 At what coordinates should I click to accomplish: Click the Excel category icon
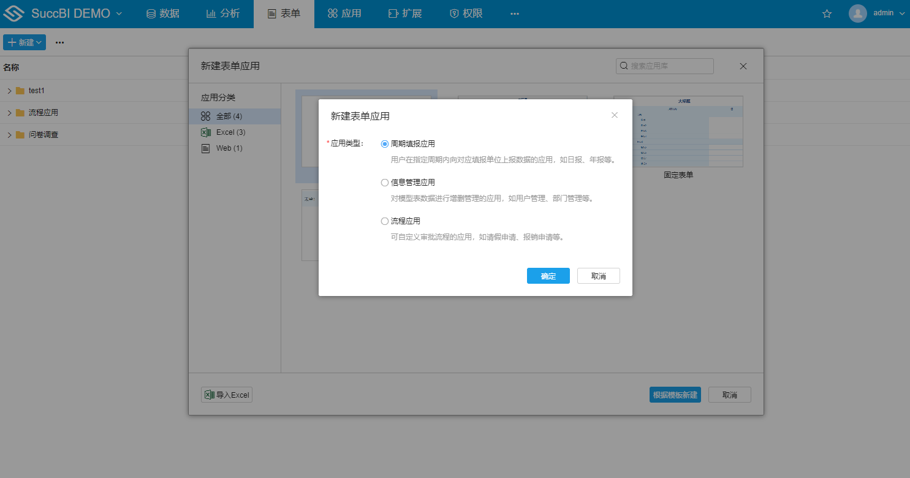click(206, 132)
